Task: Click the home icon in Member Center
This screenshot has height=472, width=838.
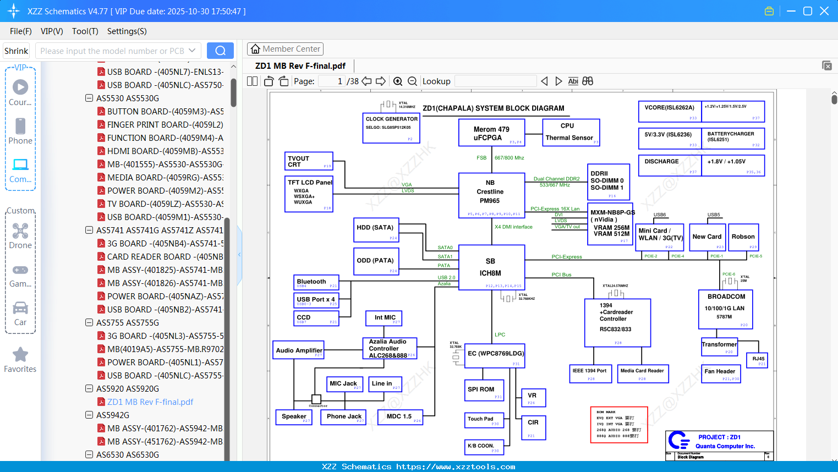Action: tap(255, 49)
